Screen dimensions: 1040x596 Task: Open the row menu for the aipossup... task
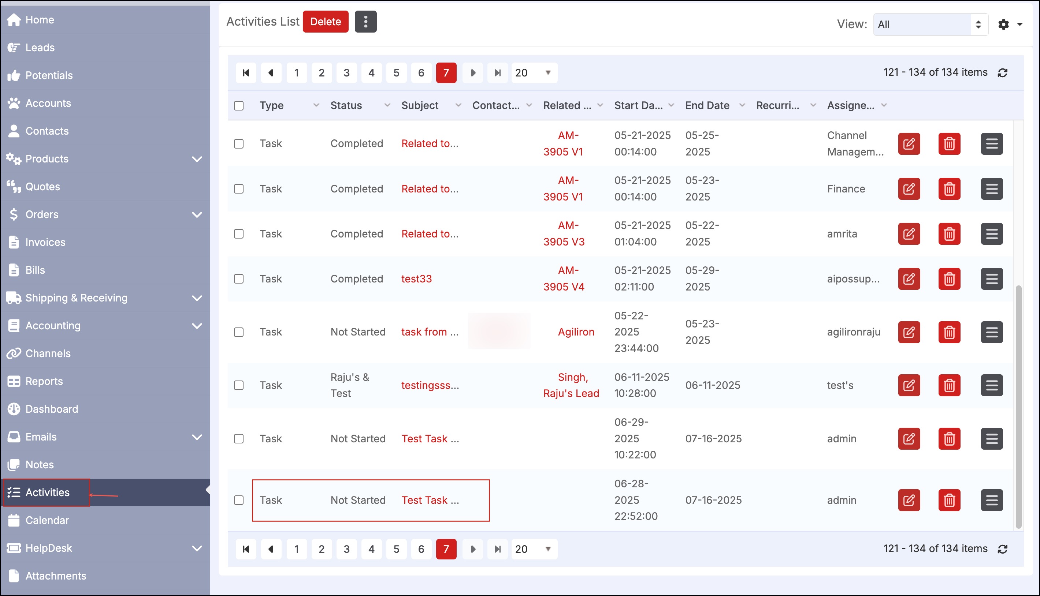[992, 279]
